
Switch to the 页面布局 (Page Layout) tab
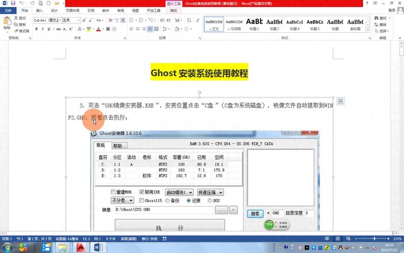(x=73, y=11)
